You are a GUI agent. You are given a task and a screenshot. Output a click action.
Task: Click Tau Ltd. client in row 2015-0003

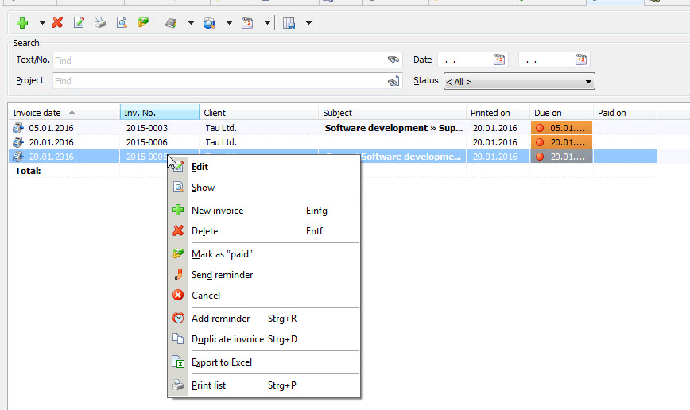[x=221, y=128]
